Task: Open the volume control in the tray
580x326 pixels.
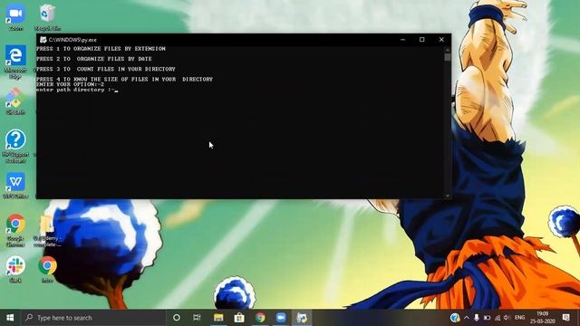Action: tap(507, 318)
